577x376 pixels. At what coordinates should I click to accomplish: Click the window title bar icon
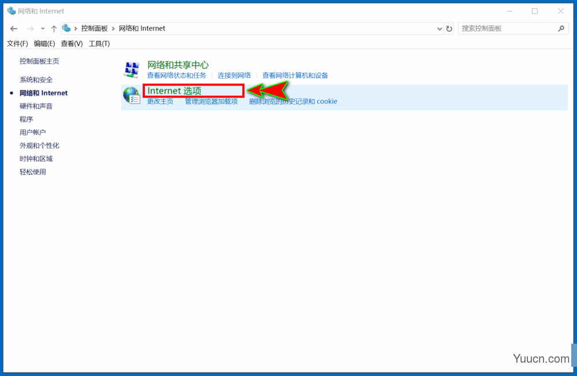tap(12, 11)
